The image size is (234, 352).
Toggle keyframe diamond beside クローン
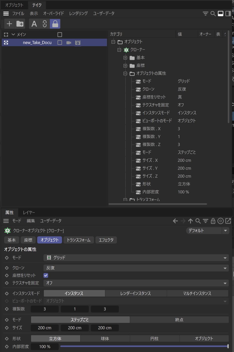(x=7, y=268)
